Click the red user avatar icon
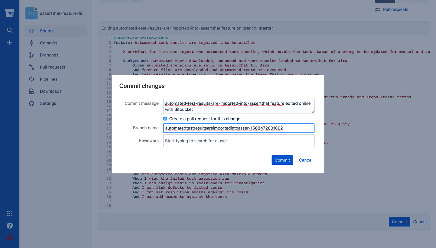The image size is (436, 248). [10, 238]
